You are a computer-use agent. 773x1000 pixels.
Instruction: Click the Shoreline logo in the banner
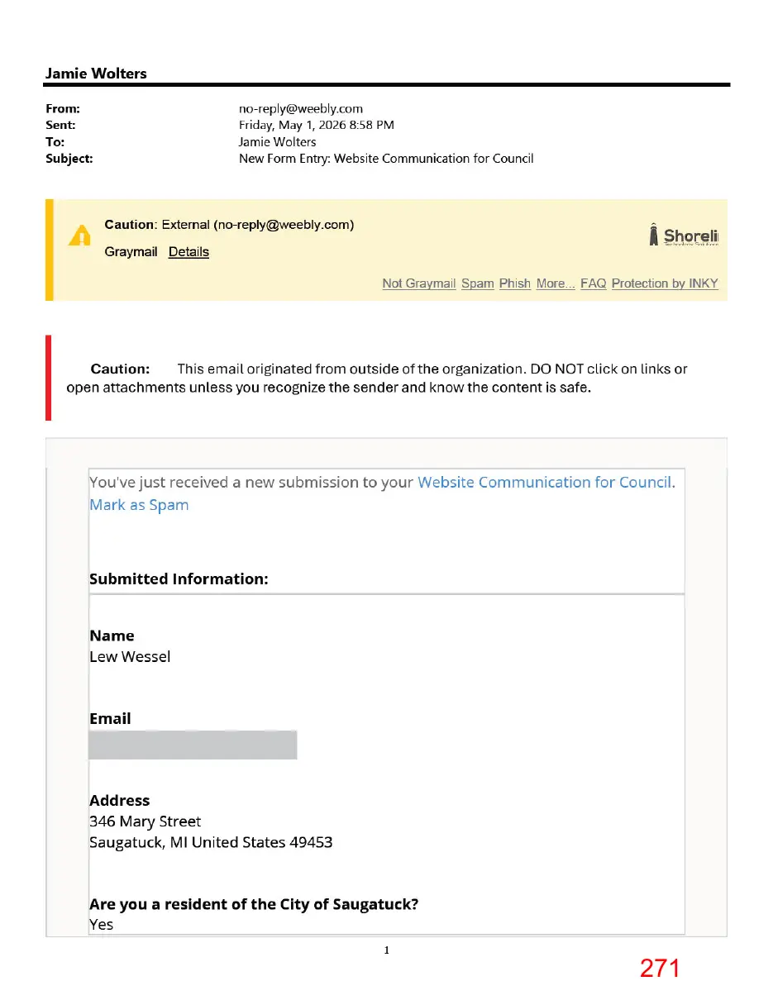(x=684, y=236)
